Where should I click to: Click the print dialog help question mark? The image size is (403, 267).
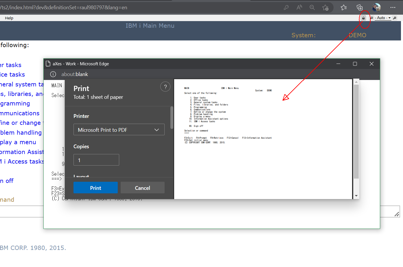coord(165,87)
